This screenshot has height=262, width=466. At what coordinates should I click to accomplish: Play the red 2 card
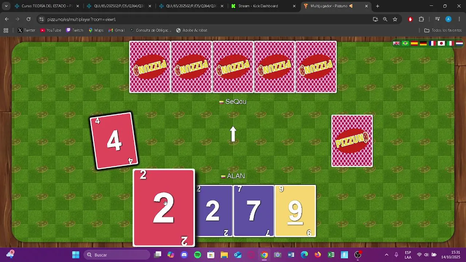(x=164, y=208)
